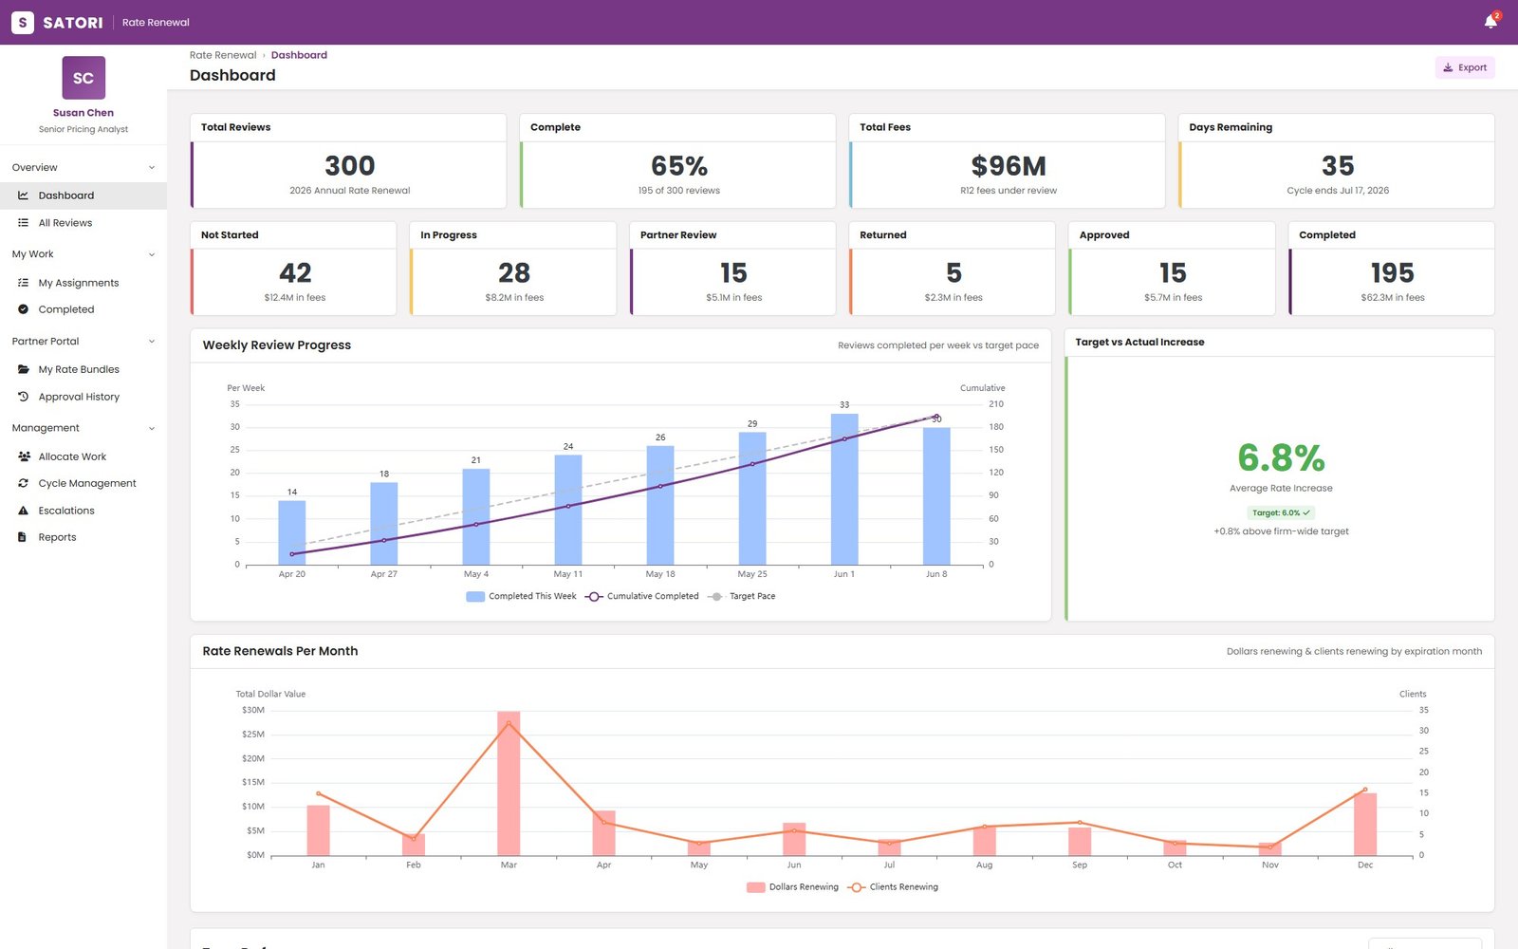Click '+0.8% above firm-wide target' text
This screenshot has width=1518, height=949.
[x=1281, y=531]
